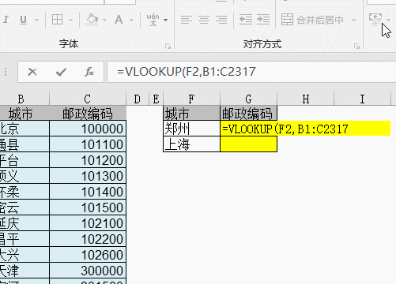
Task: Click 邮政编码 header in column G
Action: (248, 114)
